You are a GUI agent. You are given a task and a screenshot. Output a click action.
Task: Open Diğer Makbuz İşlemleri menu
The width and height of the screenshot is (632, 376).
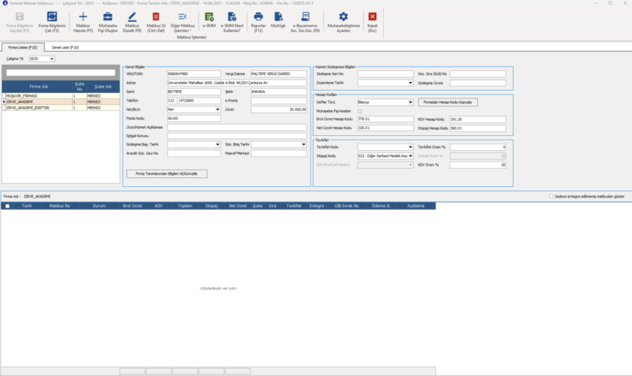tap(183, 22)
